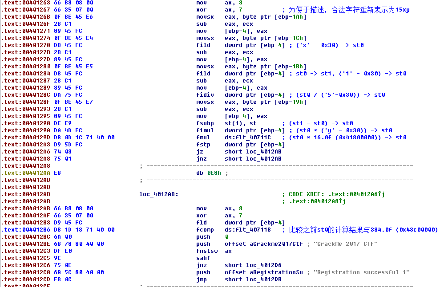Select address .text:00401263 on the first line
Image resolution: width=440 pixels, height=287 pixels.
pos(26,3)
